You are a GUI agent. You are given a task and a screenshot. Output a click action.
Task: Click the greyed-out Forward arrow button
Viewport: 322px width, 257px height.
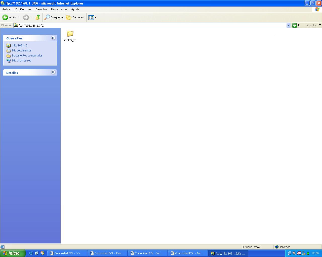click(26, 17)
